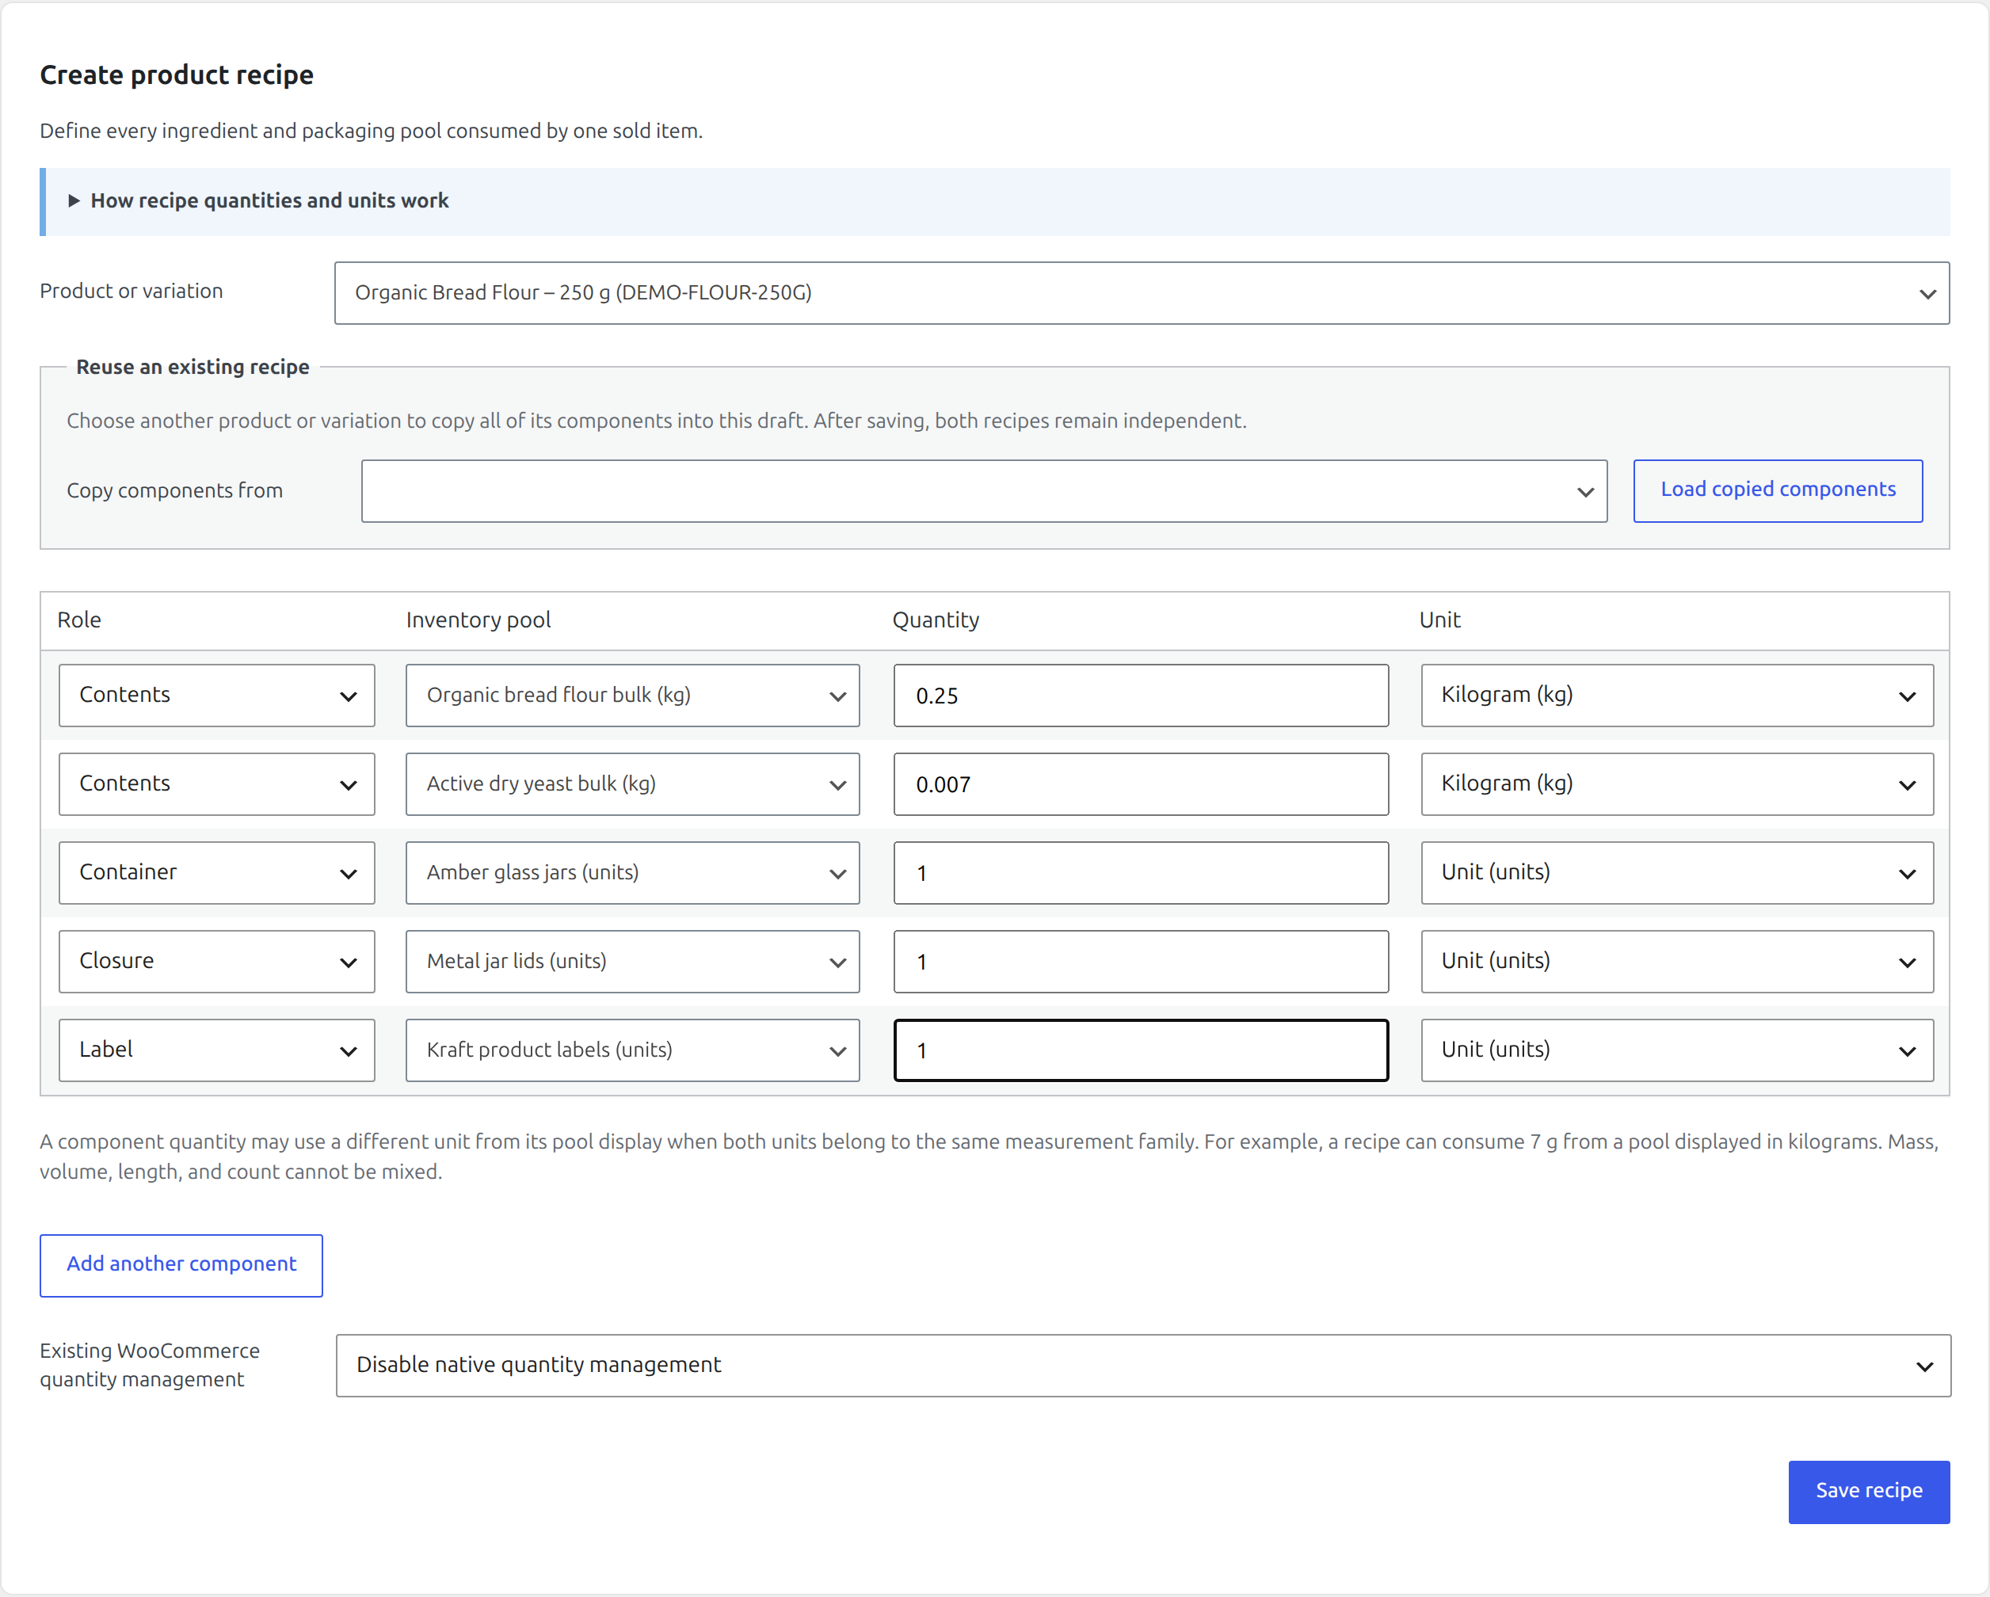The height and width of the screenshot is (1597, 1990).
Task: Change unit for bread flour row
Action: (x=1676, y=695)
